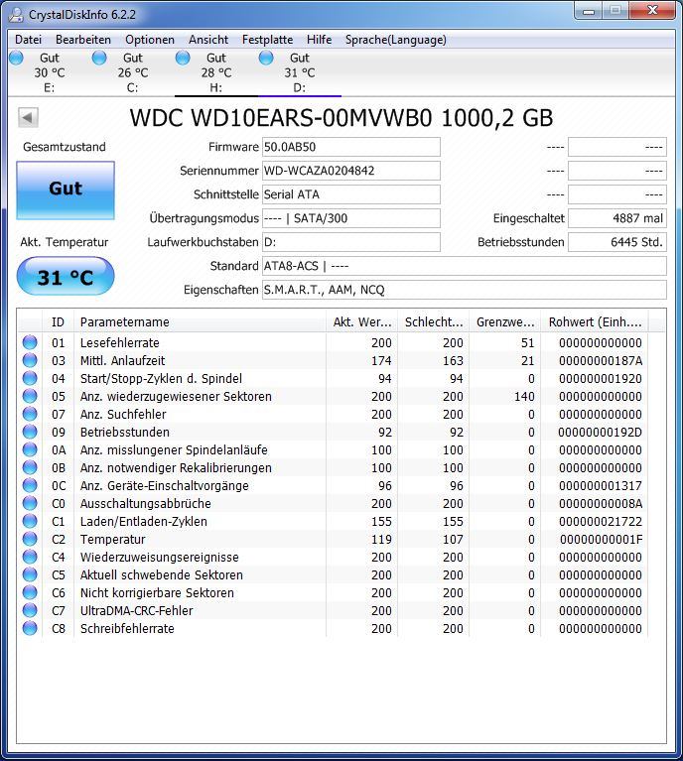Screen dimensions: 683x761
Task: Click the Schlecht... column header
Action: point(433,321)
